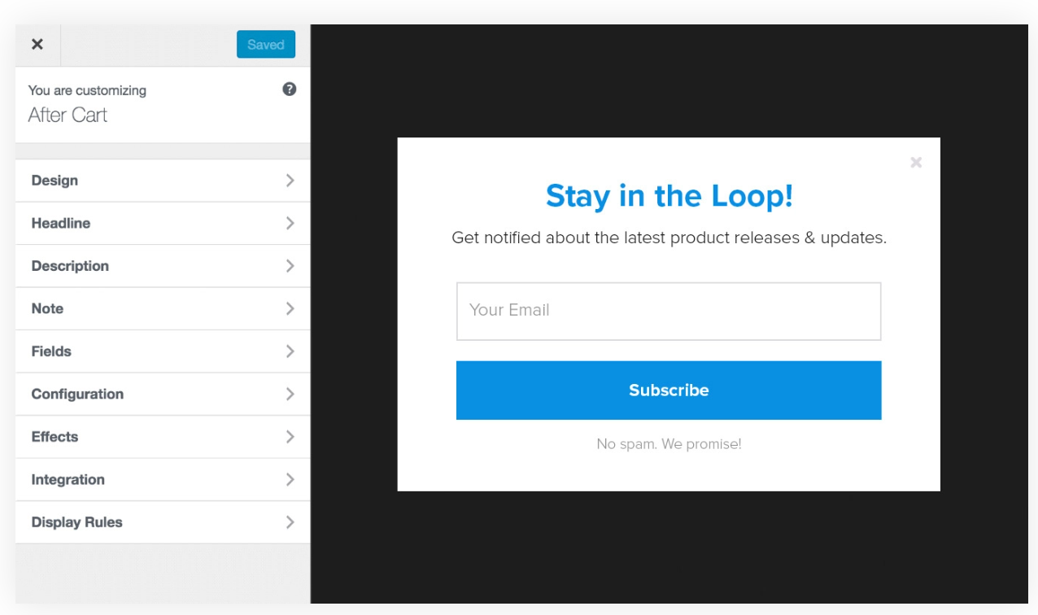Expand the Display Rules chevron arrow

coord(290,522)
